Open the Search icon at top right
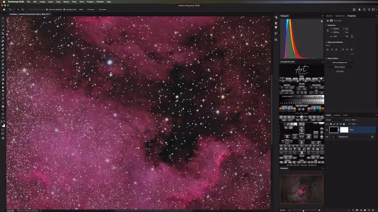378x212 pixels. (x=364, y=9)
